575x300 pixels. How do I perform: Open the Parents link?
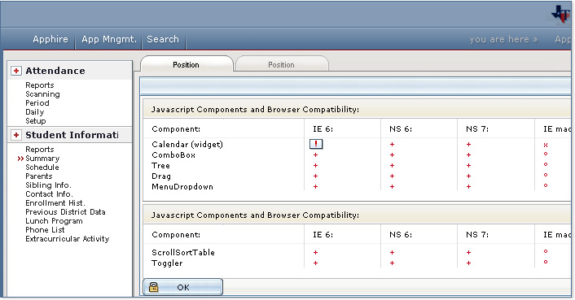click(39, 176)
